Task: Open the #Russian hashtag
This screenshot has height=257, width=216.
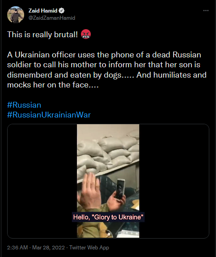Action: (x=24, y=105)
